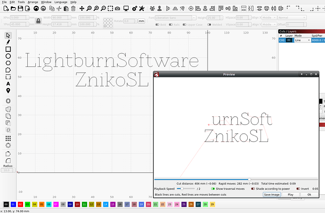Open settings gears icon
325x213 pixels.
(135, 8)
